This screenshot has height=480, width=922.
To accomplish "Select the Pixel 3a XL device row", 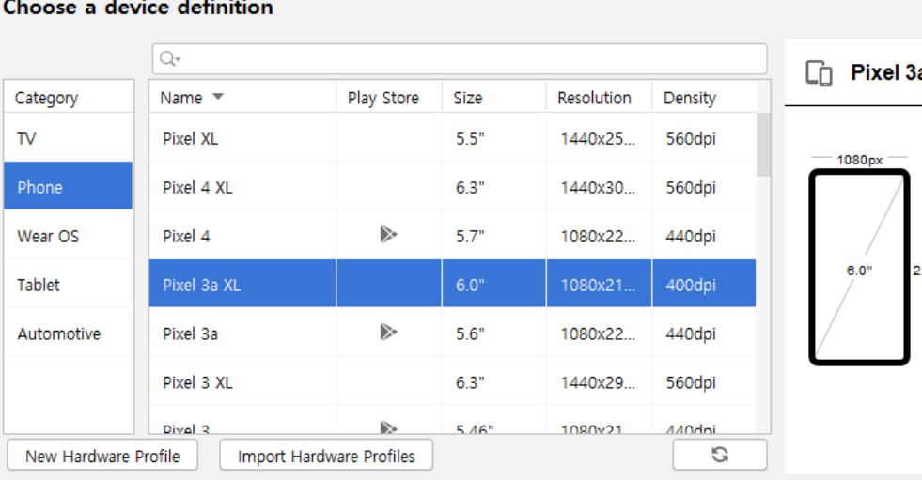I will coord(453,283).
